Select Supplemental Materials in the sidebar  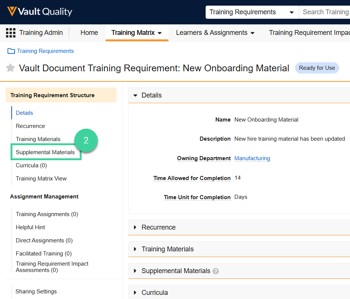tap(45, 152)
